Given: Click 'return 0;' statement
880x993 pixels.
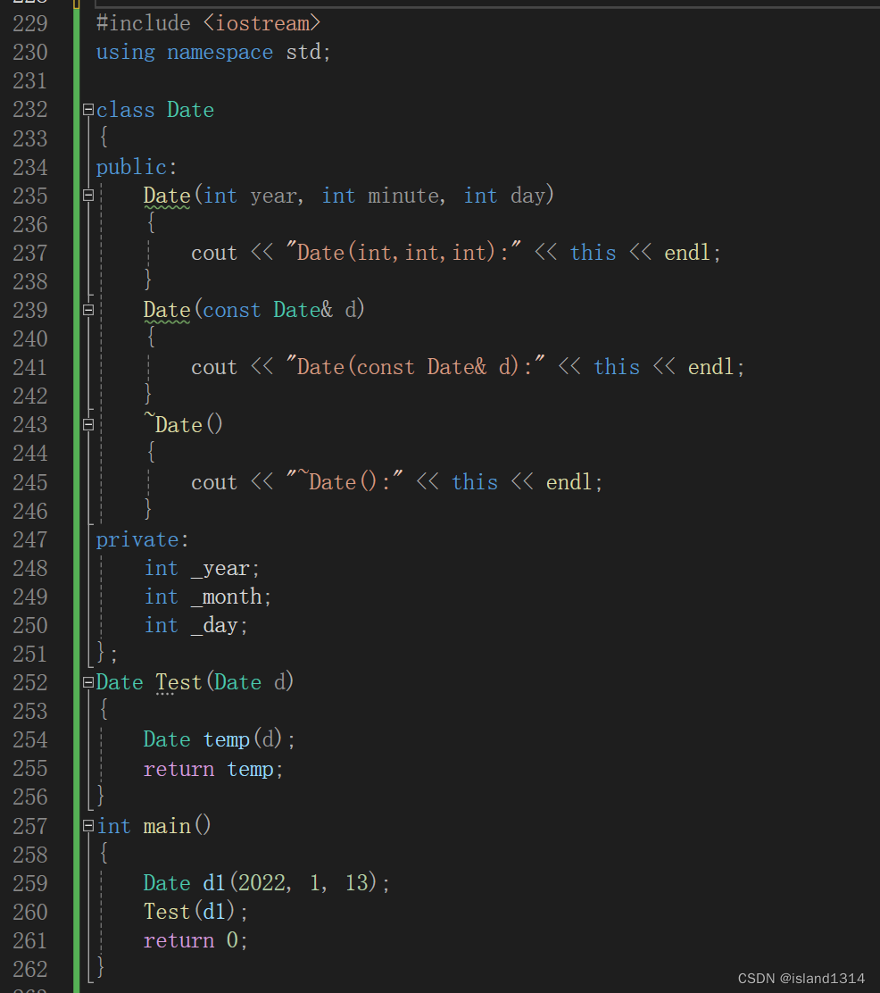Looking at the screenshot, I should (x=195, y=940).
